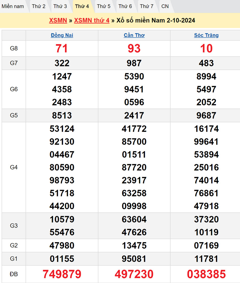The width and height of the screenshot is (240, 283).
Task: Select Cần Thơ special prize 497230
Action: click(134, 274)
